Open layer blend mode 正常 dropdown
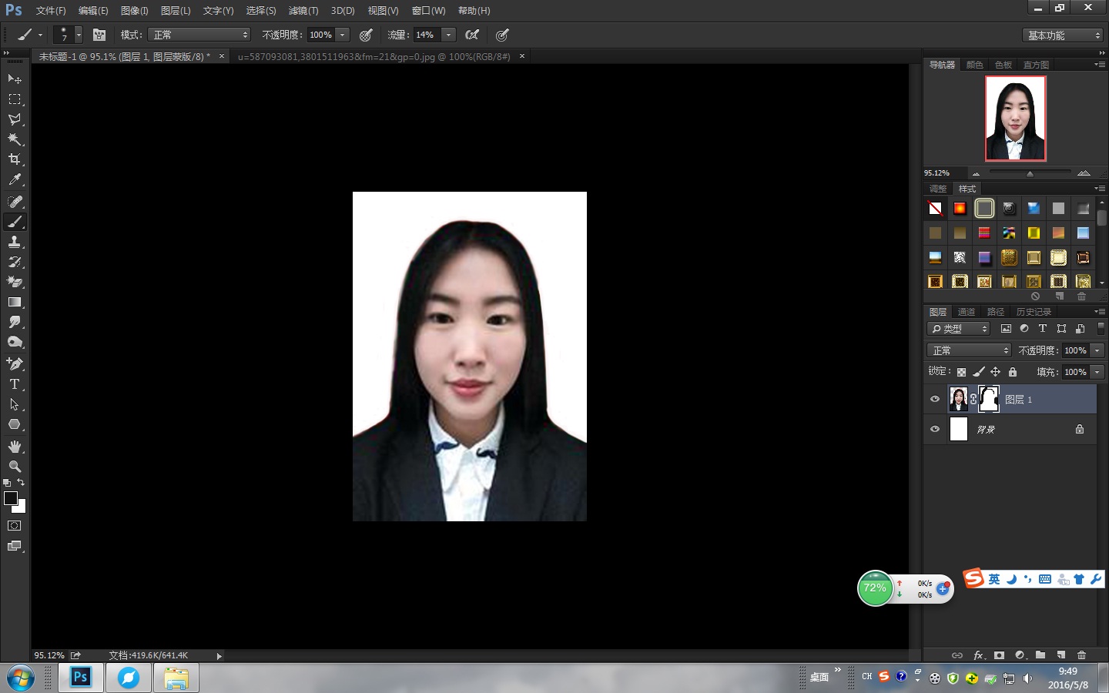Viewport: 1109px width, 693px height. (969, 350)
